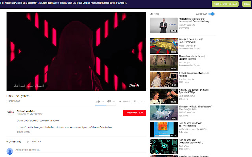Open Biggest Coin Pusher Jackpot thumbnail
This screenshot has width=252, height=157.
point(164,46)
